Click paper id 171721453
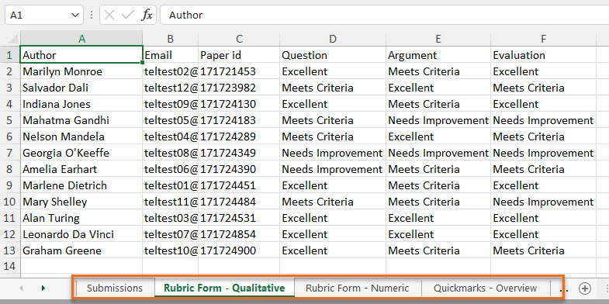This screenshot has width=609, height=304. tap(239, 71)
